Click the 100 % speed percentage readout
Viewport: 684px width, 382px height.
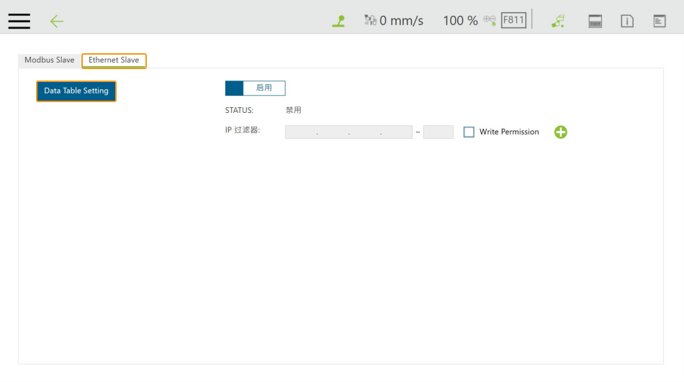click(x=460, y=20)
